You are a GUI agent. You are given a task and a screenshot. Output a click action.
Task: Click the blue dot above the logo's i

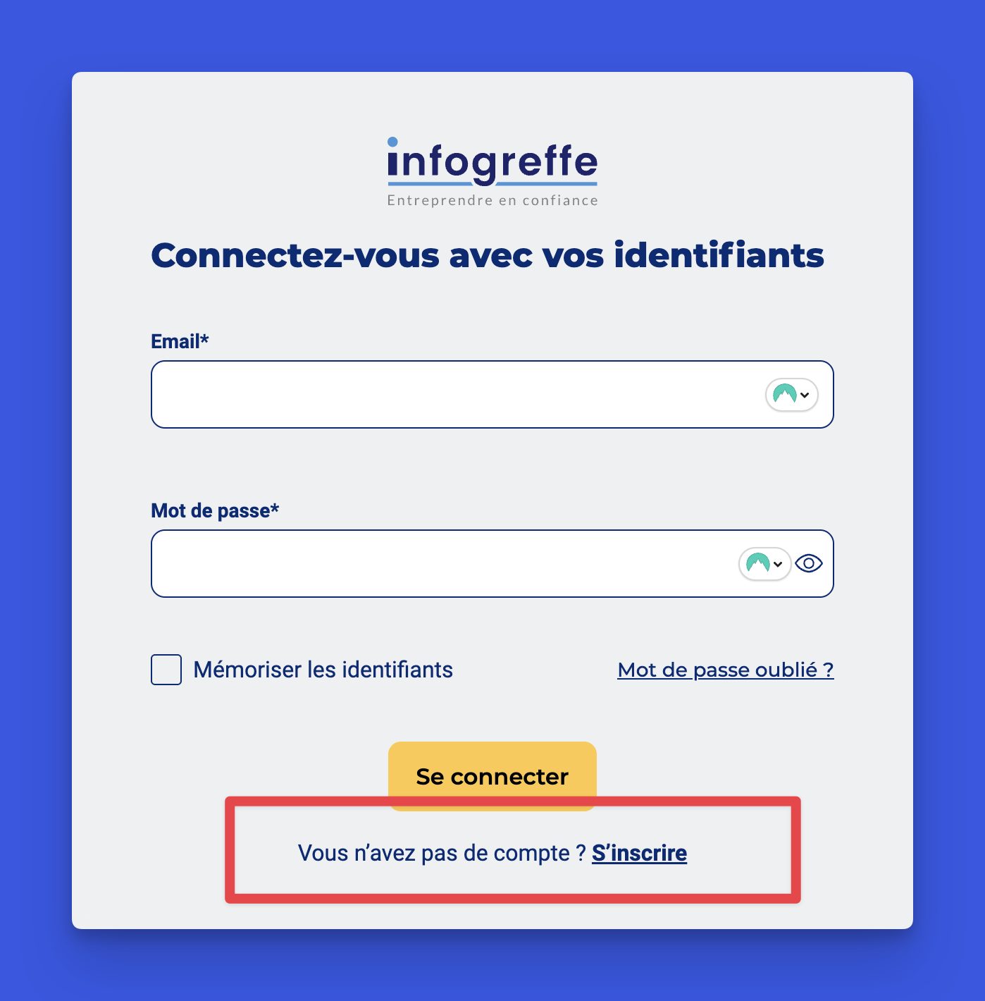[392, 142]
